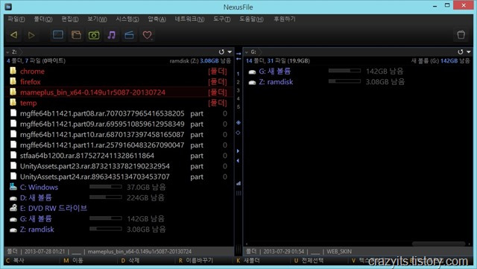The image size is (477, 269).
Task: Click the D 삭제 delete button
Action: [x=130, y=261]
